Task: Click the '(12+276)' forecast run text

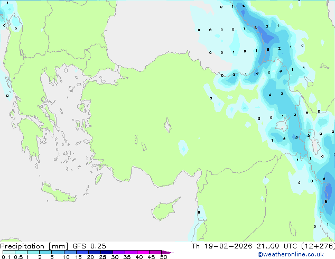Action: point(318,246)
